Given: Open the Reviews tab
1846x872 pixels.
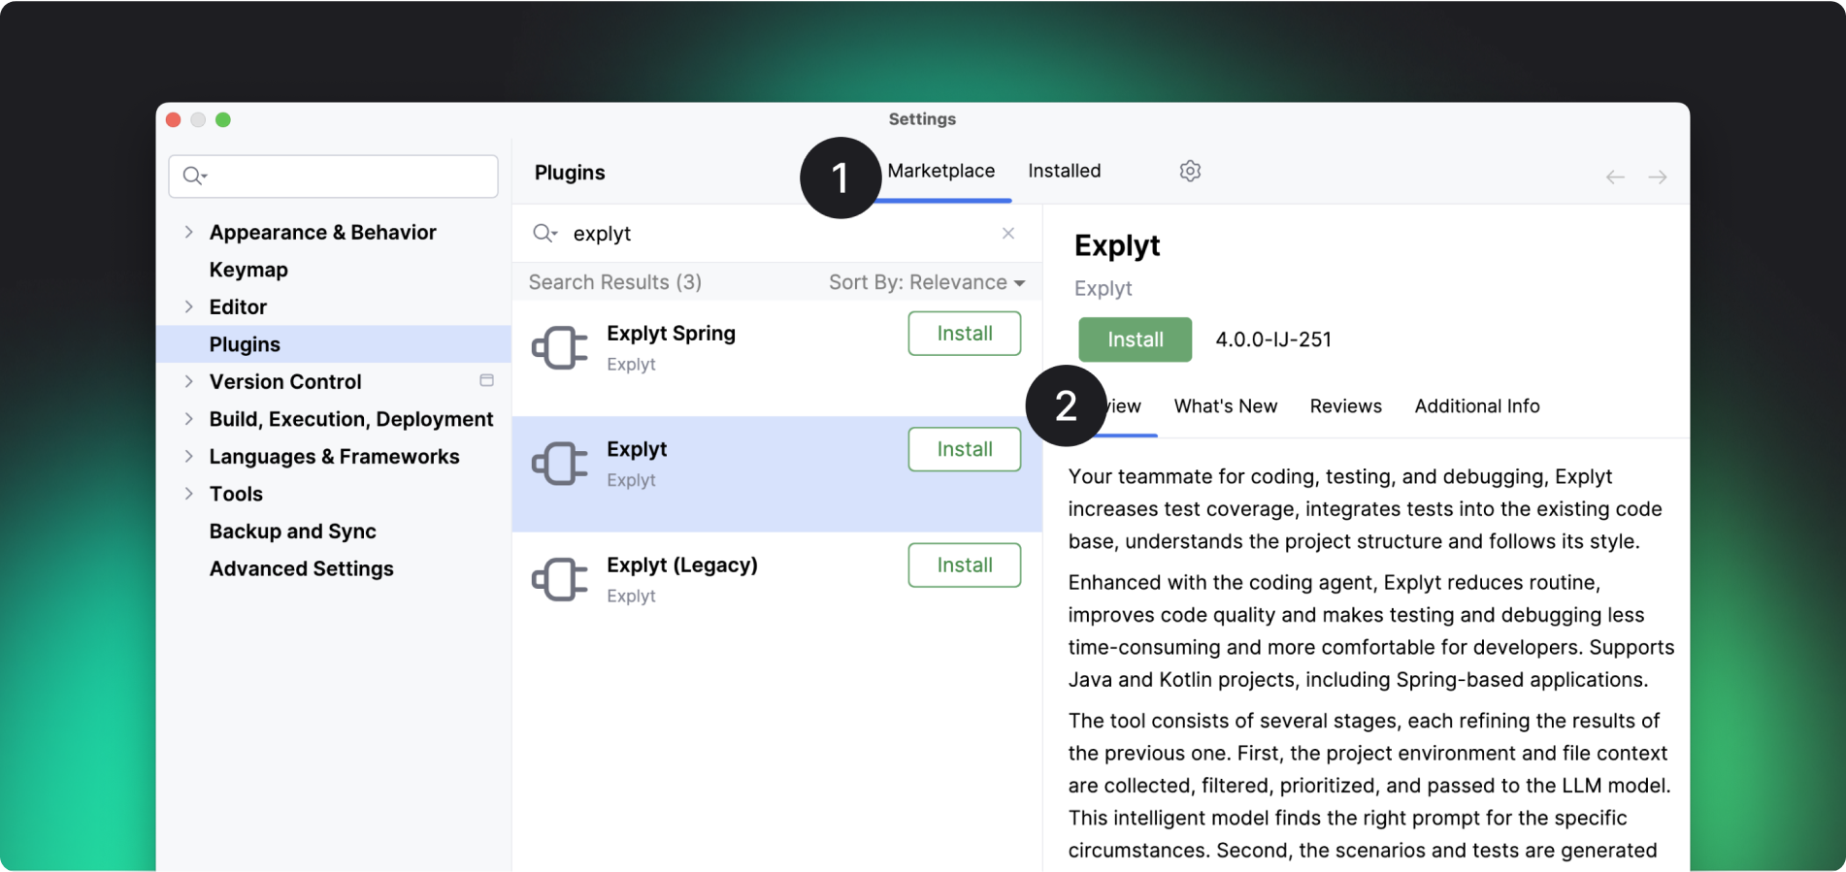Looking at the screenshot, I should [1345, 406].
